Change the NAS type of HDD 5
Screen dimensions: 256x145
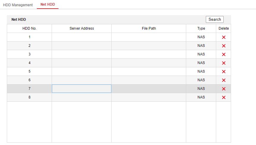click(x=201, y=71)
